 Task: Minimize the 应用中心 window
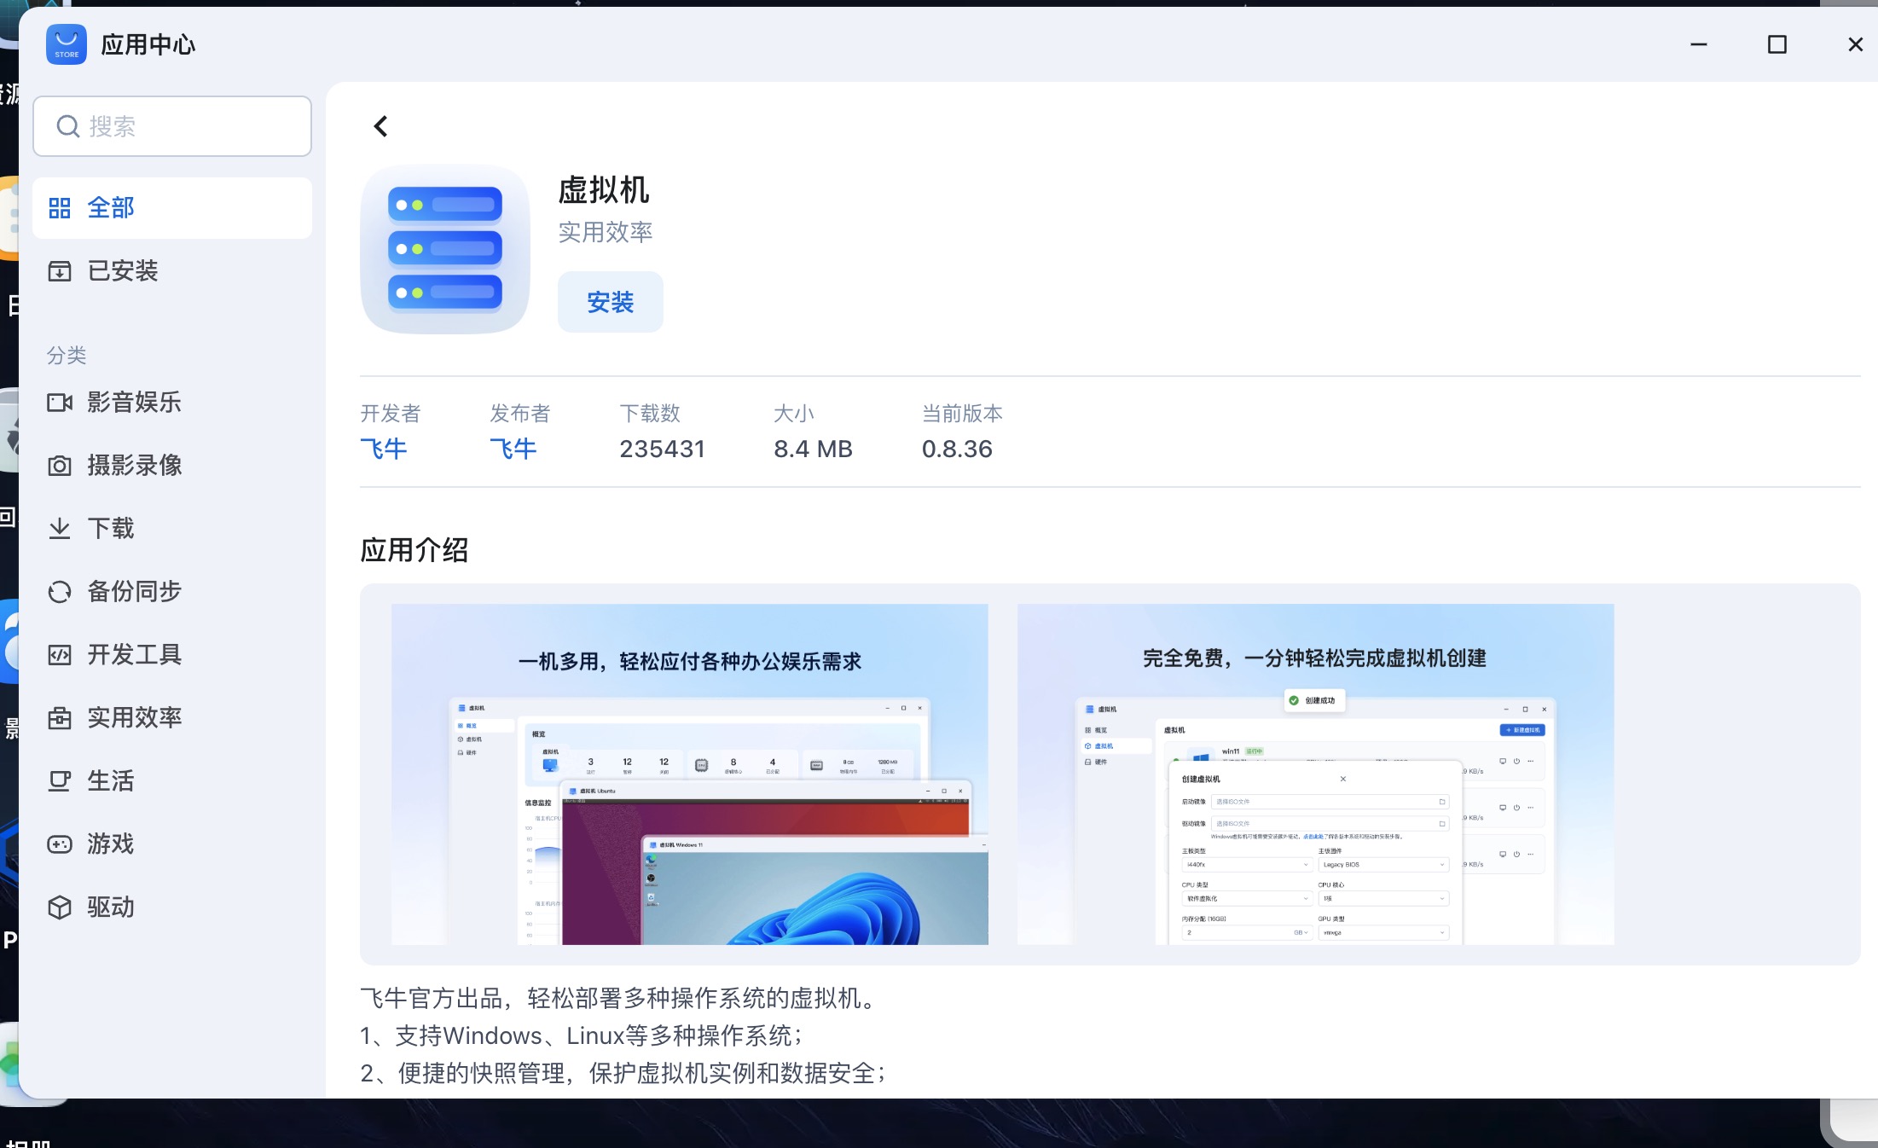(x=1699, y=44)
